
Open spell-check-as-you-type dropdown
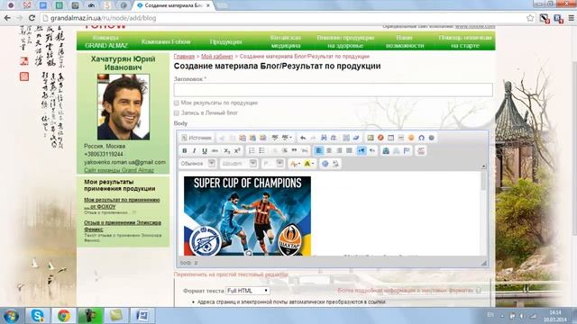[x=287, y=138]
